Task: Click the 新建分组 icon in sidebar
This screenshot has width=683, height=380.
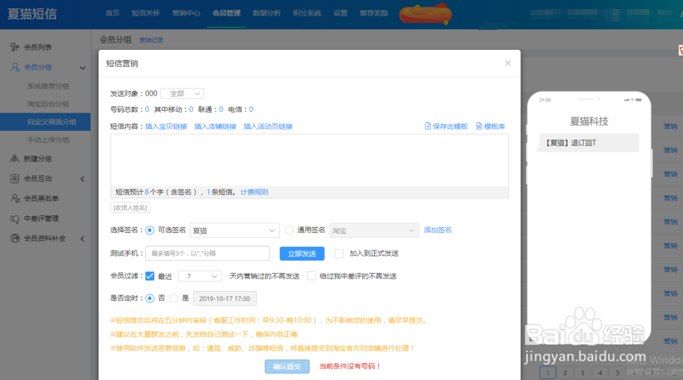Action: [x=15, y=159]
